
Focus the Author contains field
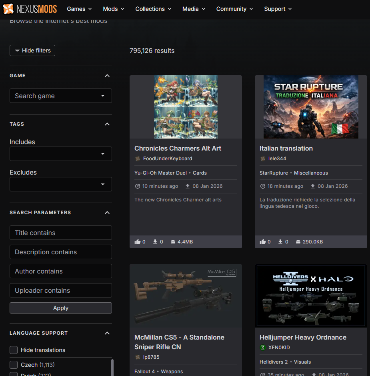(60, 271)
